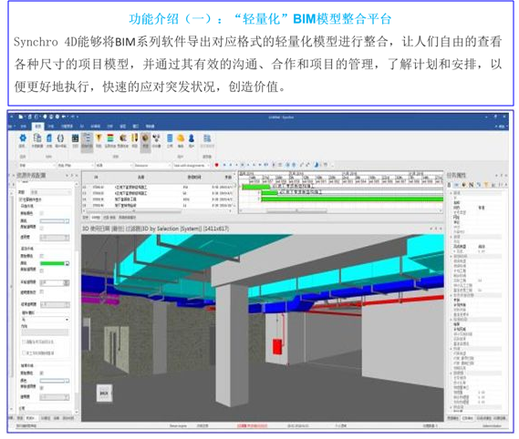
Task: Toggle checkbox above the top pale color bar
Action: click(x=42, y=213)
